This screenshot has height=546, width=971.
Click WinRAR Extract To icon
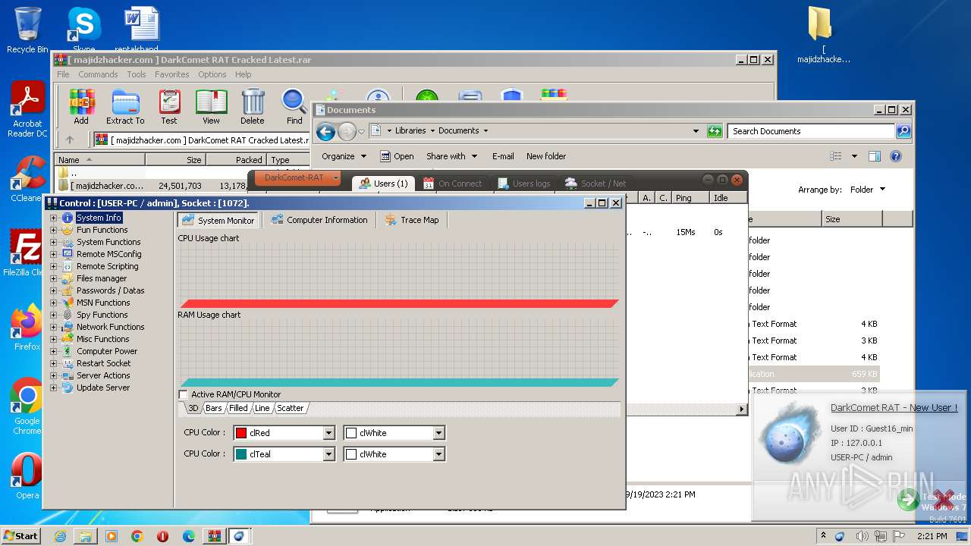125,102
